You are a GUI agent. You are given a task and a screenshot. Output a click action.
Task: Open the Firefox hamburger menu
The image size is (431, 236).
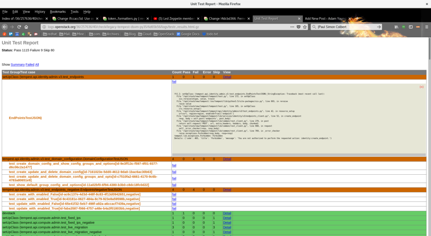427,27
